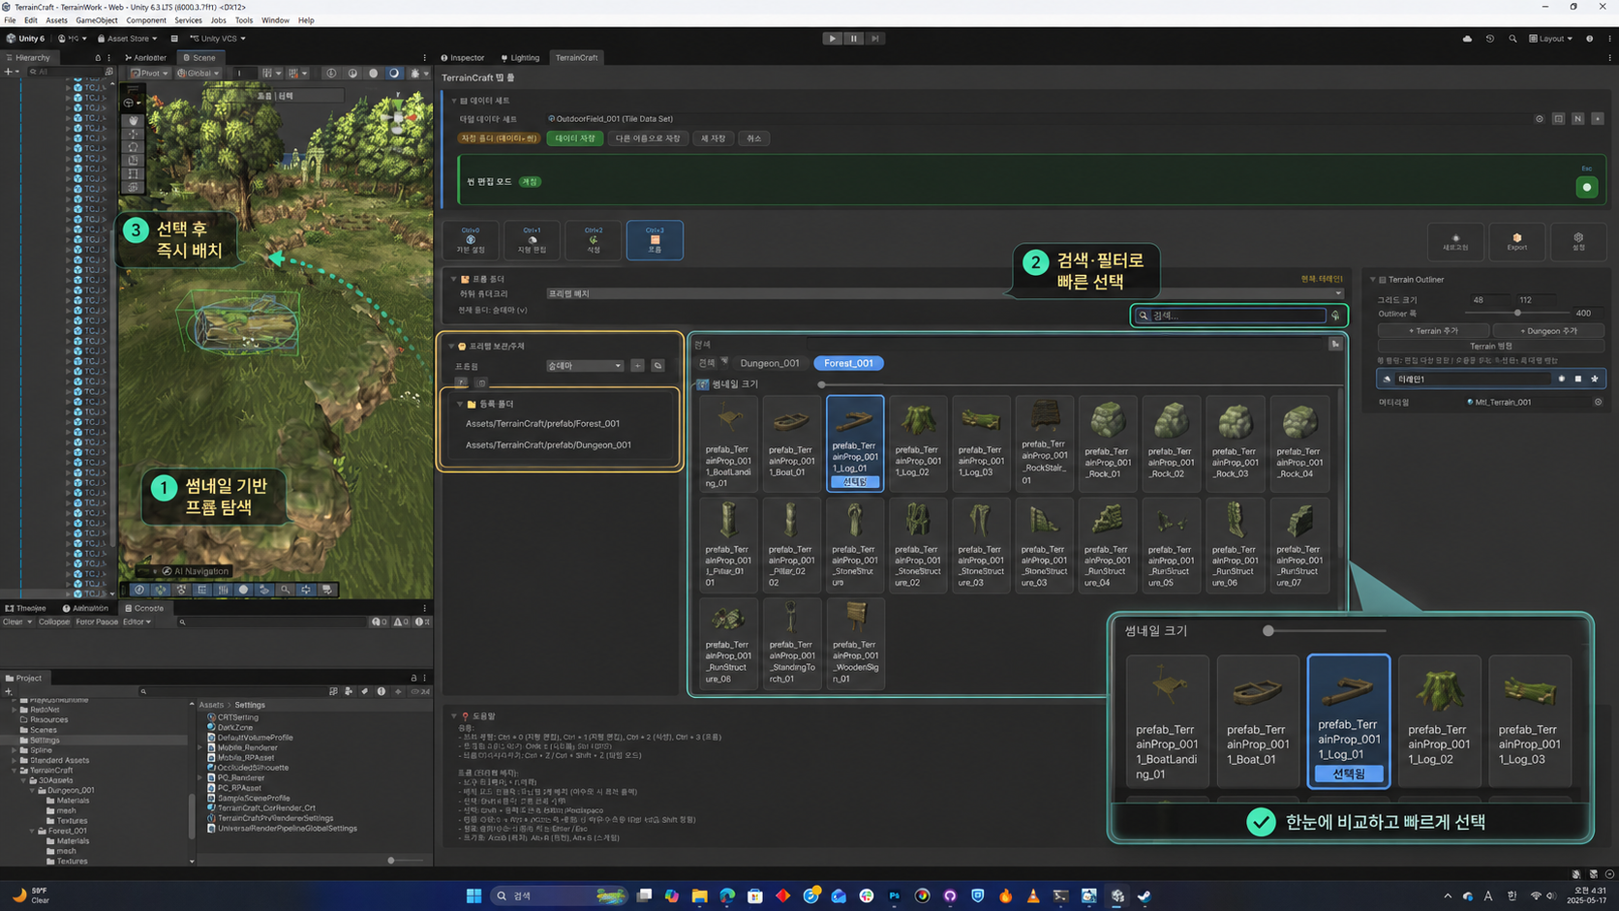Click the save under another name button
Screen dimensions: 1619x911
648,138
